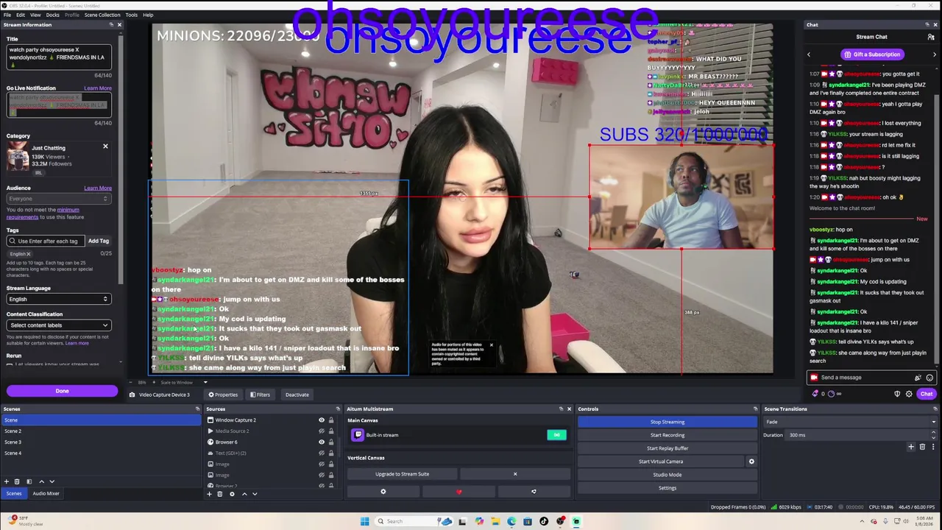Delete selected scene with trash icon
The height and width of the screenshot is (530, 942).
[x=17, y=481]
